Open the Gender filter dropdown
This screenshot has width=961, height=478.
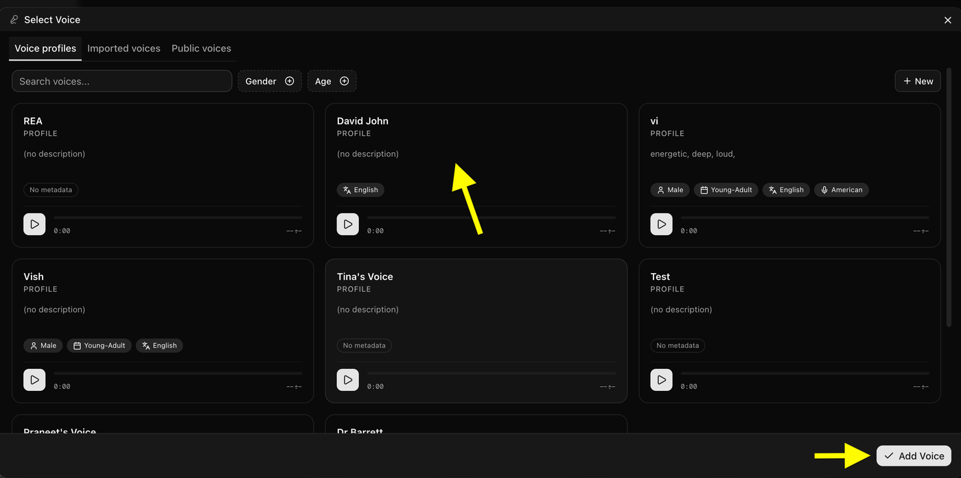click(270, 81)
